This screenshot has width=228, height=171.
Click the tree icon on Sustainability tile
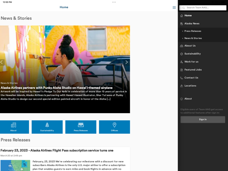click(47, 125)
